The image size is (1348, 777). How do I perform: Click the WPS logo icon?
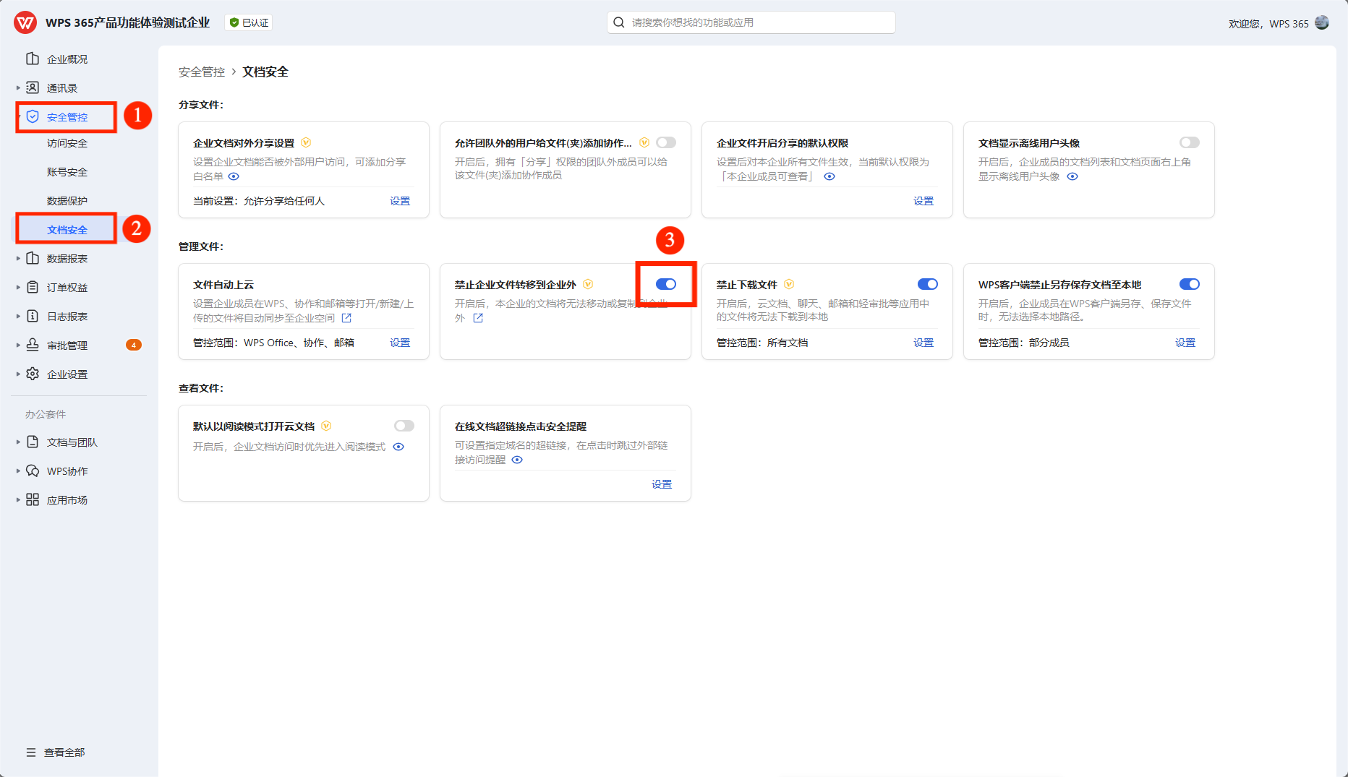25,22
